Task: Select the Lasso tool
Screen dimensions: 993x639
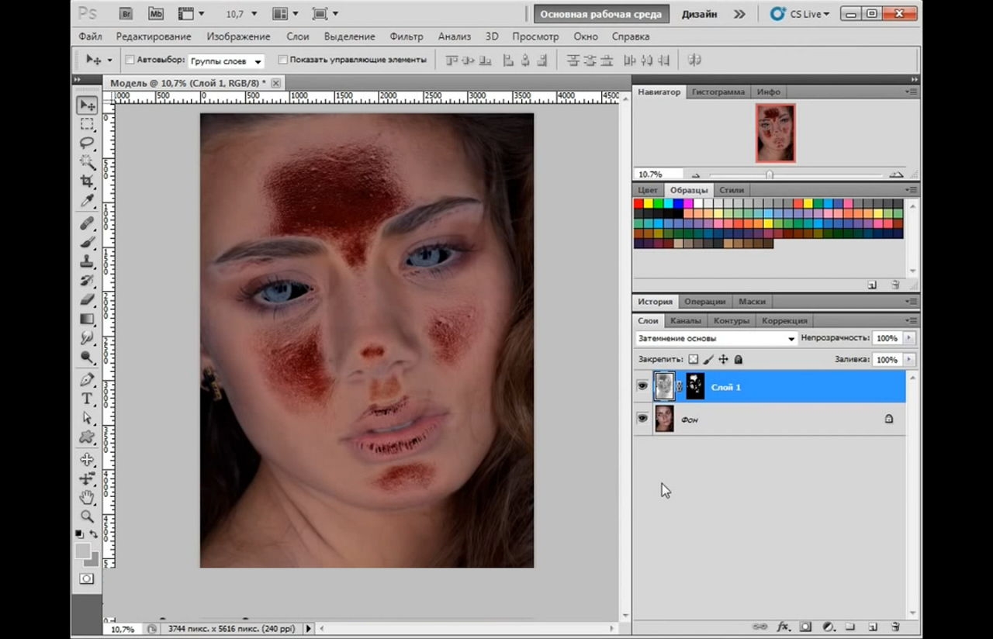Action: tap(87, 143)
